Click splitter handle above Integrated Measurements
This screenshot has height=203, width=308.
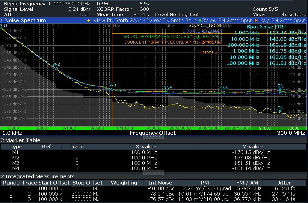153,173
